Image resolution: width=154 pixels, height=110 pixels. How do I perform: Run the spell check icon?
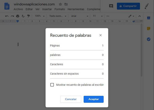[23, 16]
